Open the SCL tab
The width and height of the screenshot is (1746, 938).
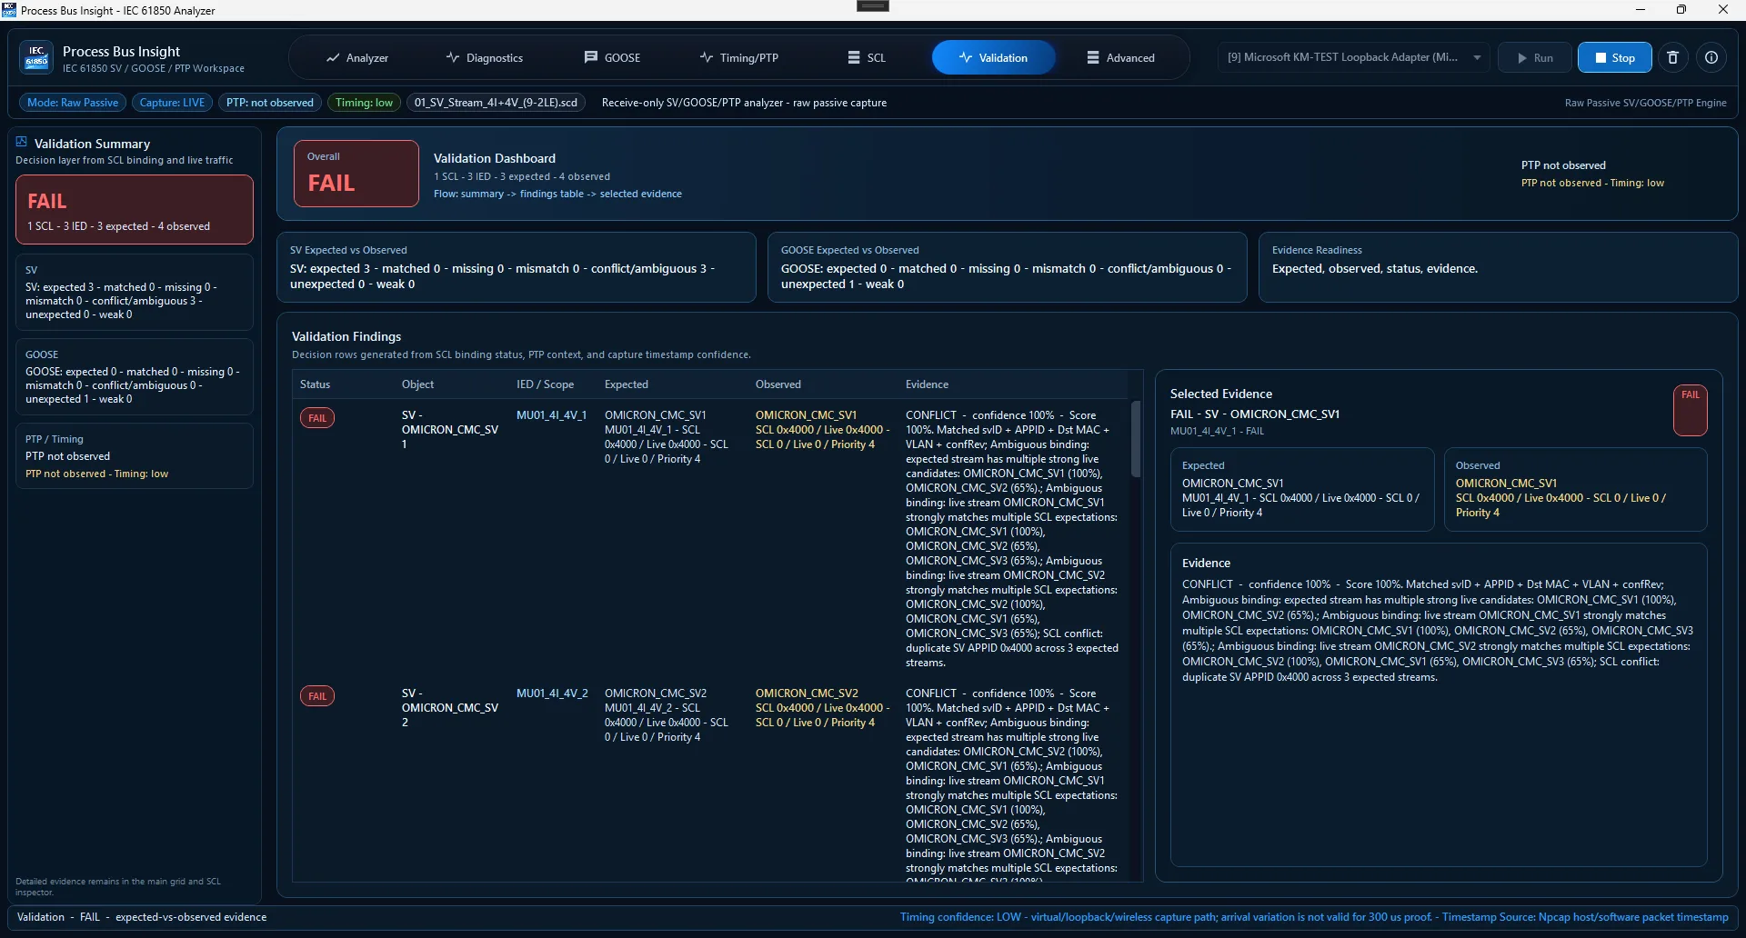[x=867, y=58]
